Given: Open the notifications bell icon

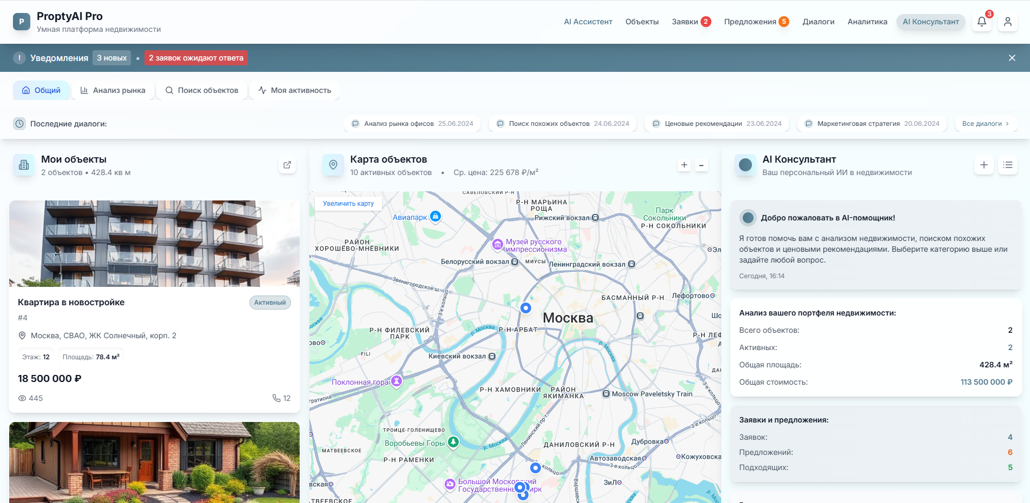Looking at the screenshot, I should click(982, 22).
